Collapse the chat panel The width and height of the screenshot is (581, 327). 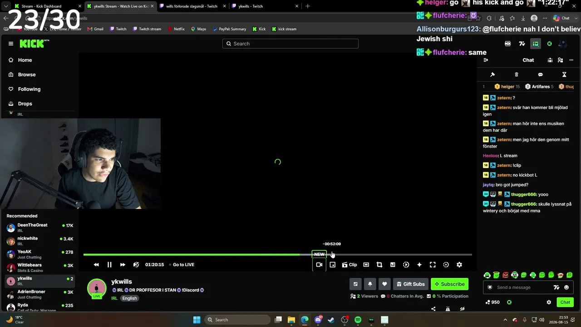click(x=486, y=60)
